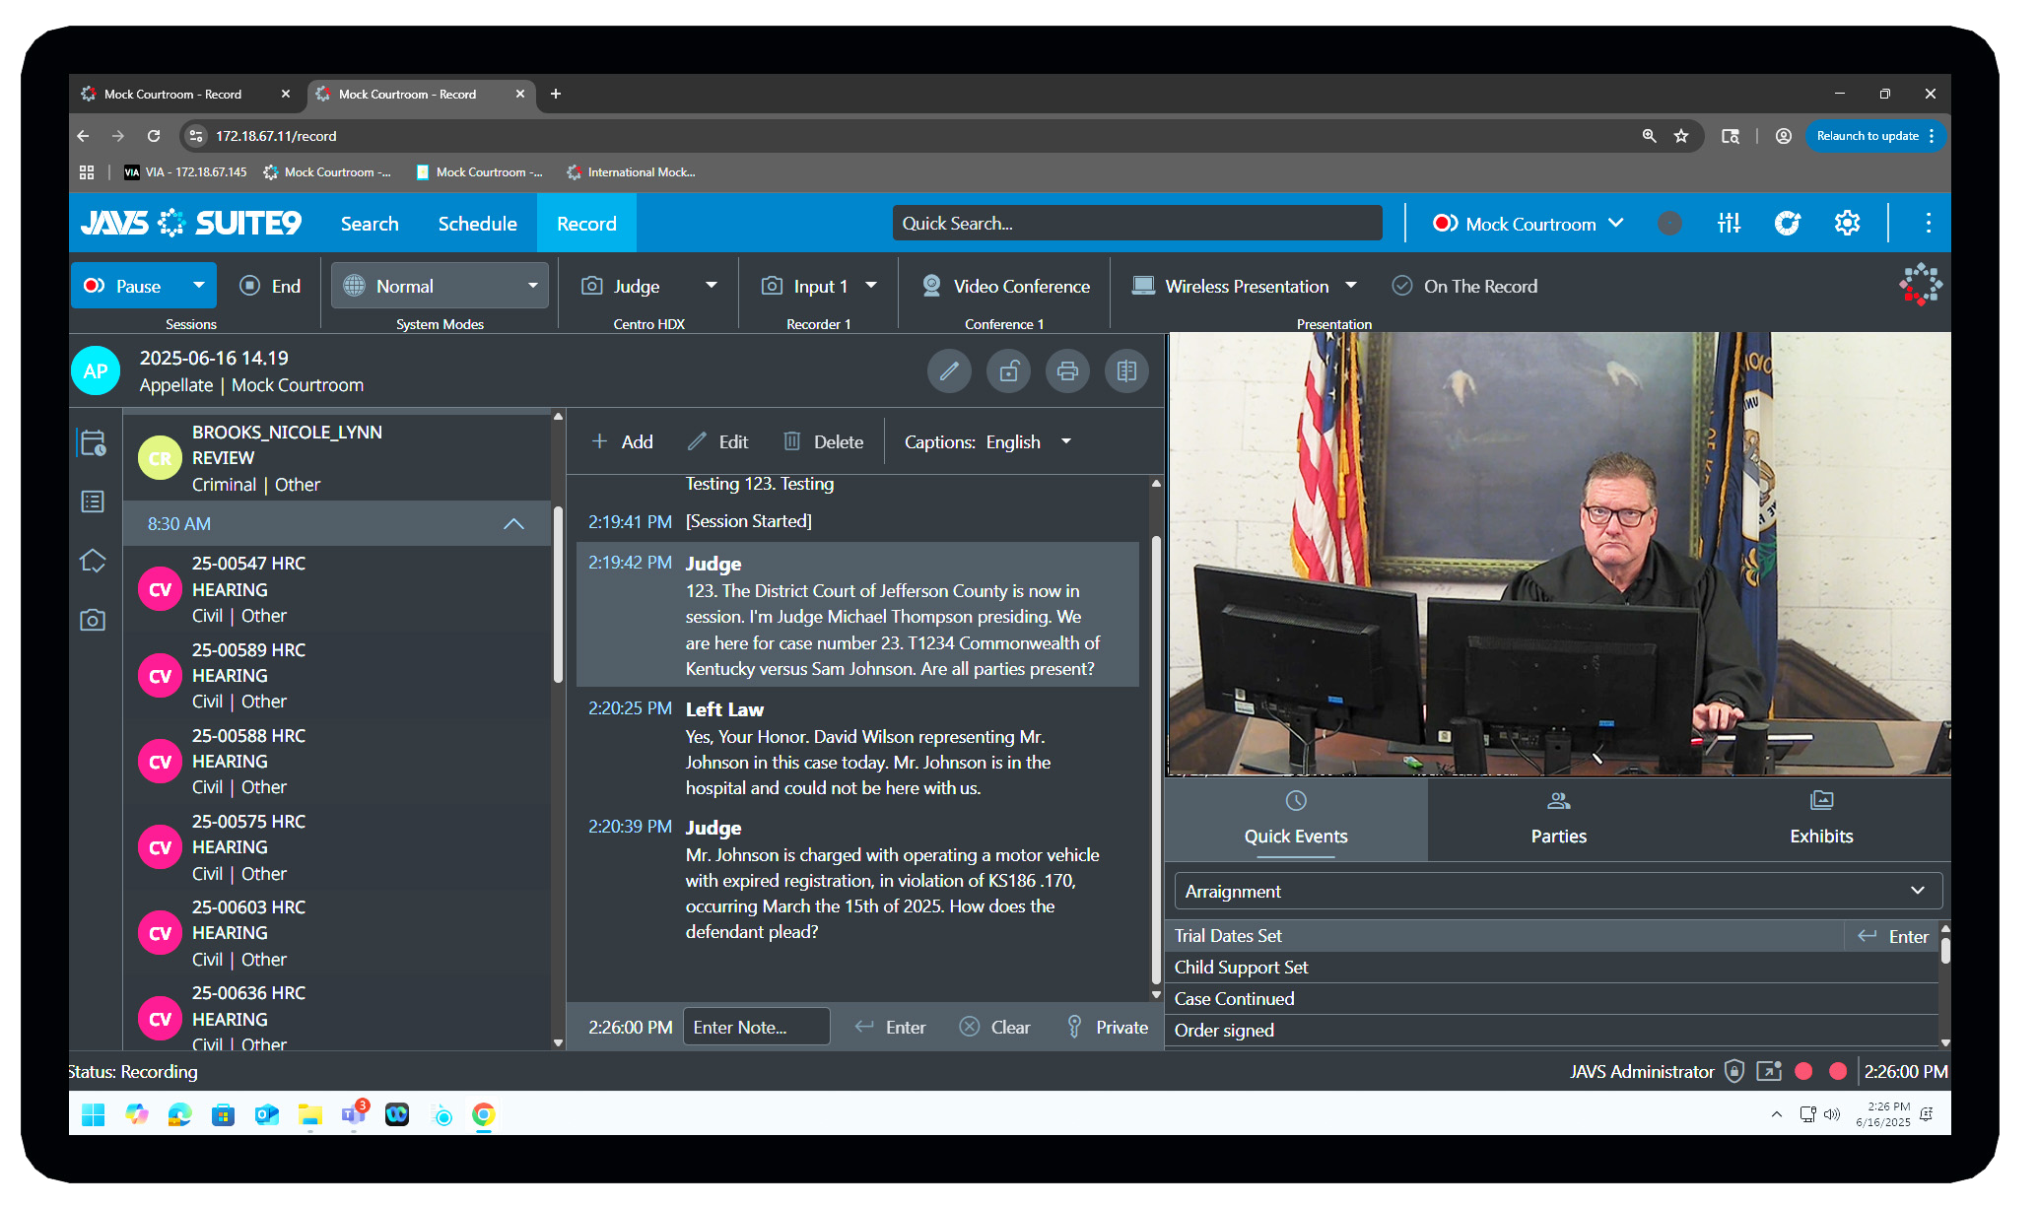Click the transcript log vertical scrollbar

[x=1156, y=759]
